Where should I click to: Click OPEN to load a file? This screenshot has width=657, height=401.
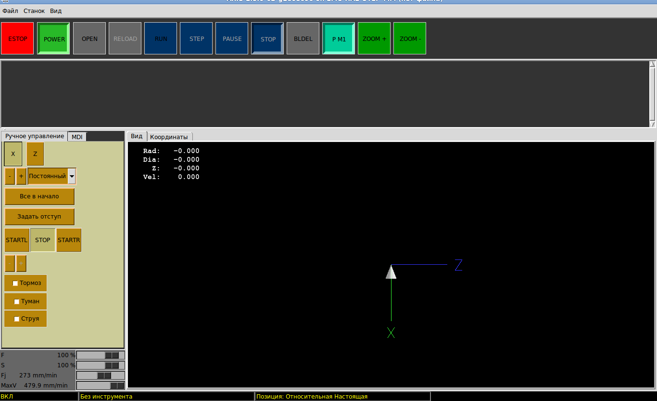pyautogui.click(x=89, y=39)
